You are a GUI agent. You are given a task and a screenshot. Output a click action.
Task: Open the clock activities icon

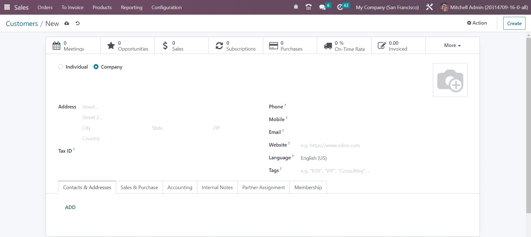[x=340, y=7]
